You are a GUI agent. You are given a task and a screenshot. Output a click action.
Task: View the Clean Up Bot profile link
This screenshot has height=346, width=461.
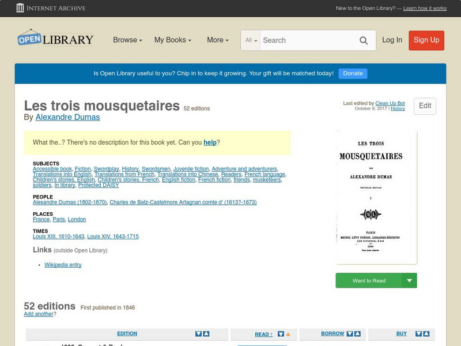pyautogui.click(x=389, y=103)
